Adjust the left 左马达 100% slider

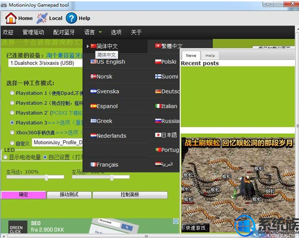tap(46, 177)
